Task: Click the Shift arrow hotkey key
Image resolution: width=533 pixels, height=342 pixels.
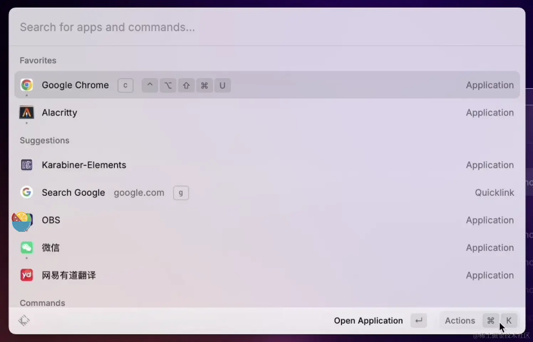Action: (186, 85)
